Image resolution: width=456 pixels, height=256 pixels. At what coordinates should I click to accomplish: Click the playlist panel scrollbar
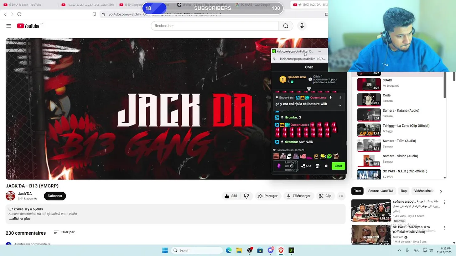445,85
